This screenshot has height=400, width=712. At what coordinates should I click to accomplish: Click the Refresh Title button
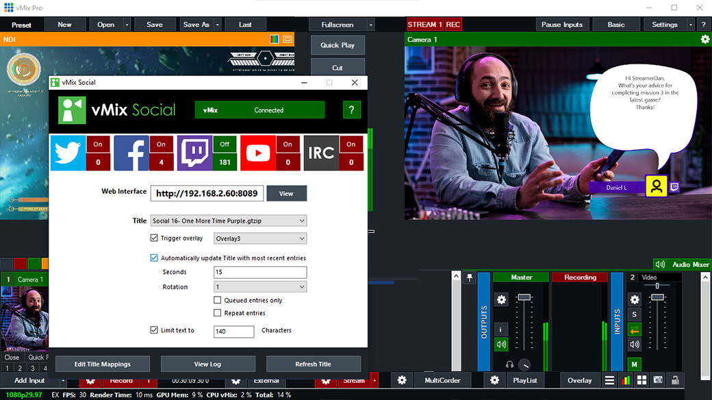point(313,364)
